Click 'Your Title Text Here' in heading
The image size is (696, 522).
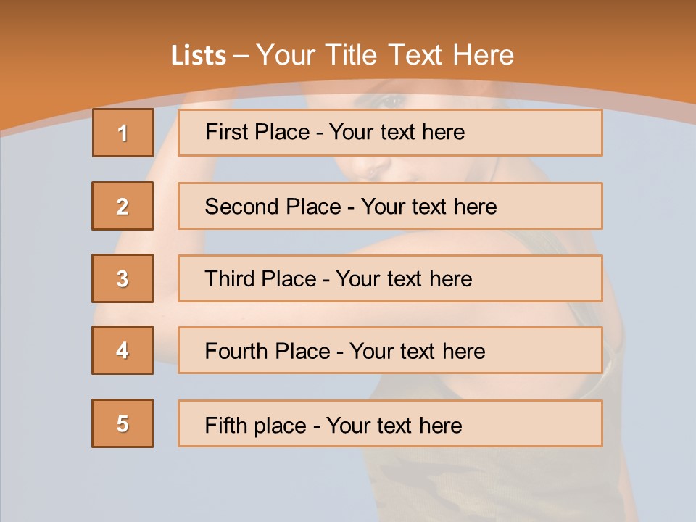click(385, 55)
